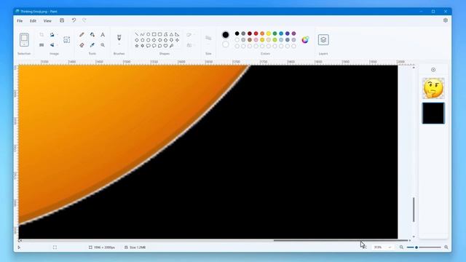Click the Undo arrow
The image size is (466, 262).
(74, 20)
